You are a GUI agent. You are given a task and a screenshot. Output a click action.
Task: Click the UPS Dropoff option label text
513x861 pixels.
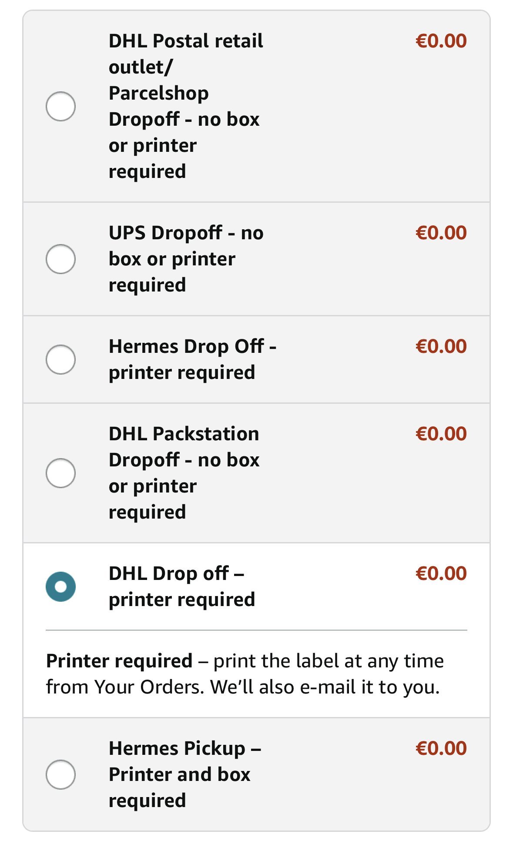(x=185, y=259)
